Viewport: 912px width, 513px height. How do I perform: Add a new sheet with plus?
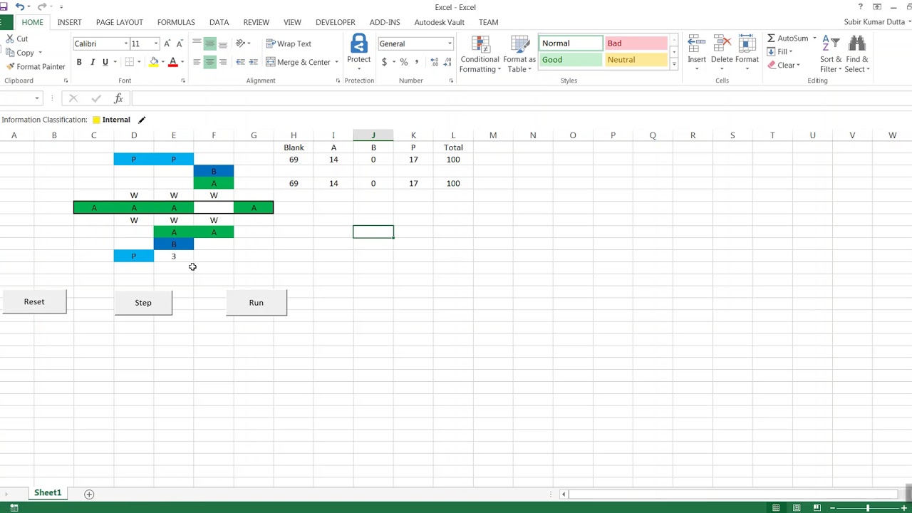click(x=89, y=494)
